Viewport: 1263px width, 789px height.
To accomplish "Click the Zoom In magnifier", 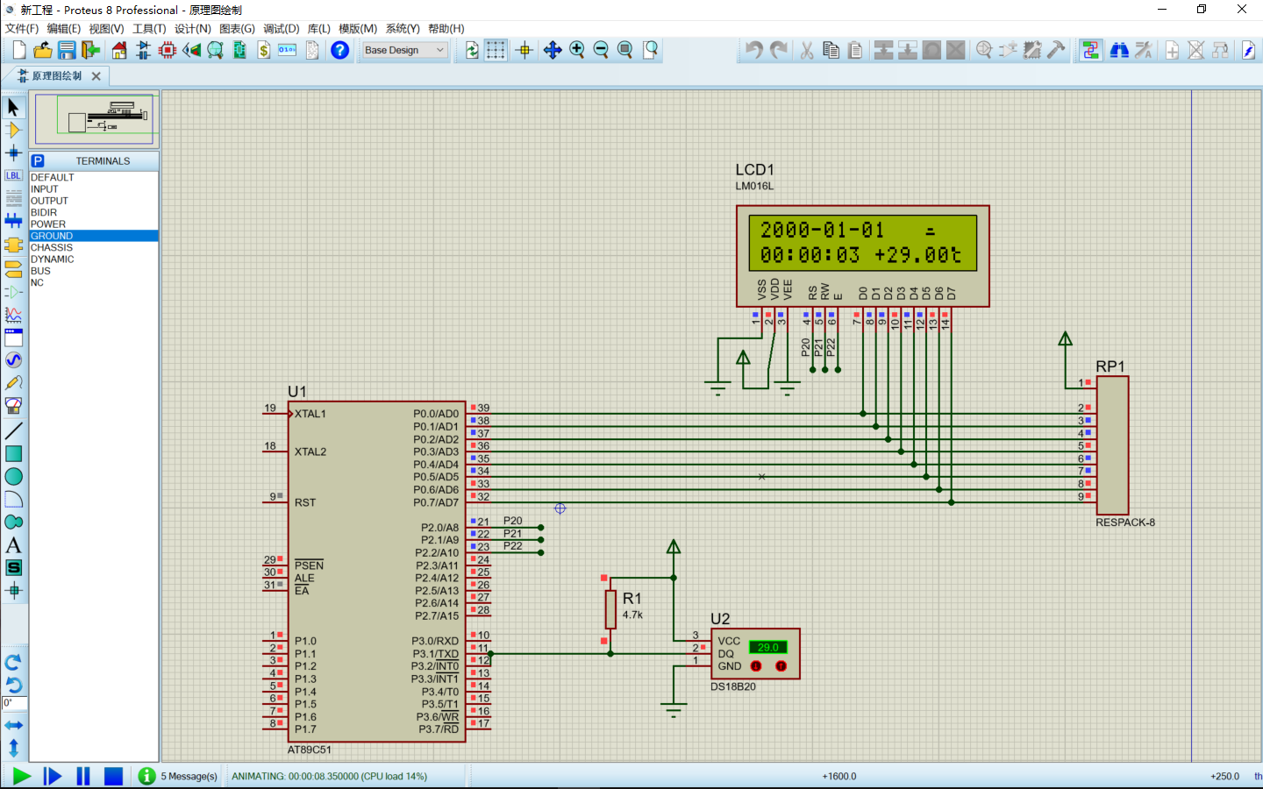I will [x=577, y=50].
